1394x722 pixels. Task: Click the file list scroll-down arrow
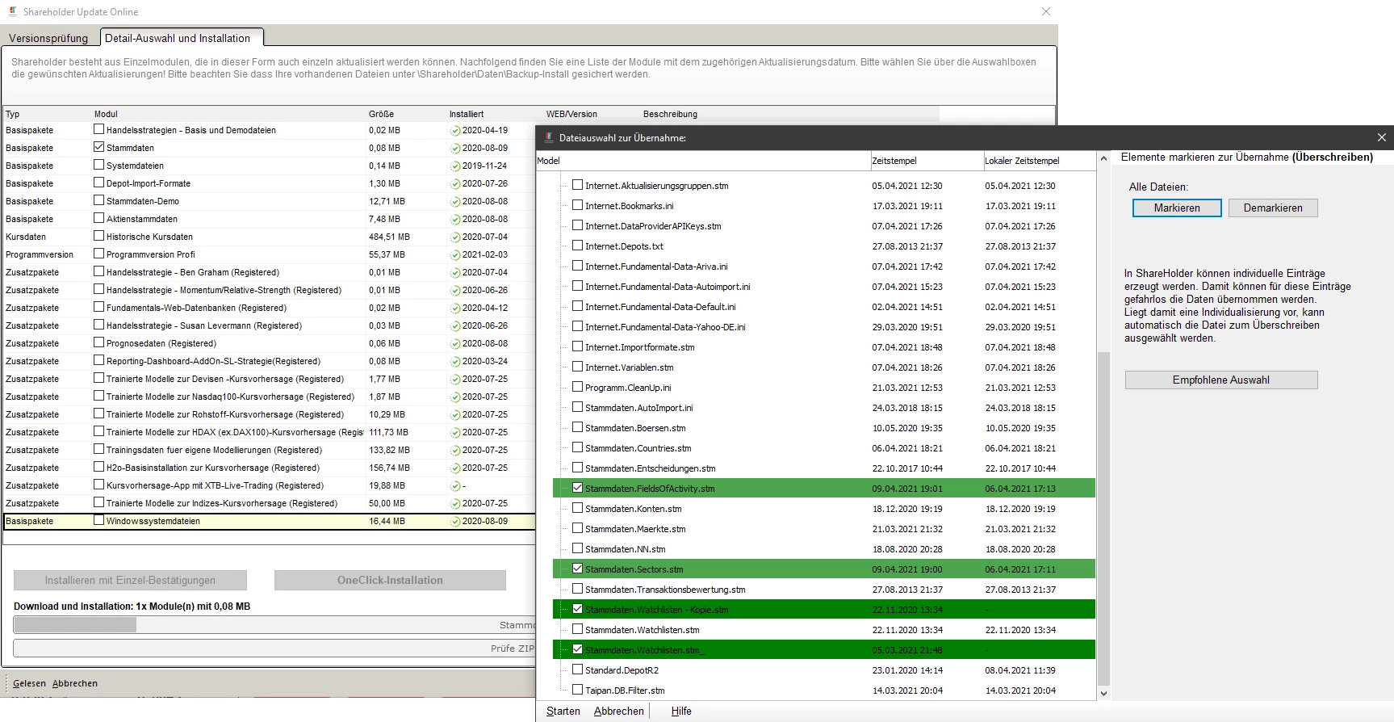[x=1103, y=694]
